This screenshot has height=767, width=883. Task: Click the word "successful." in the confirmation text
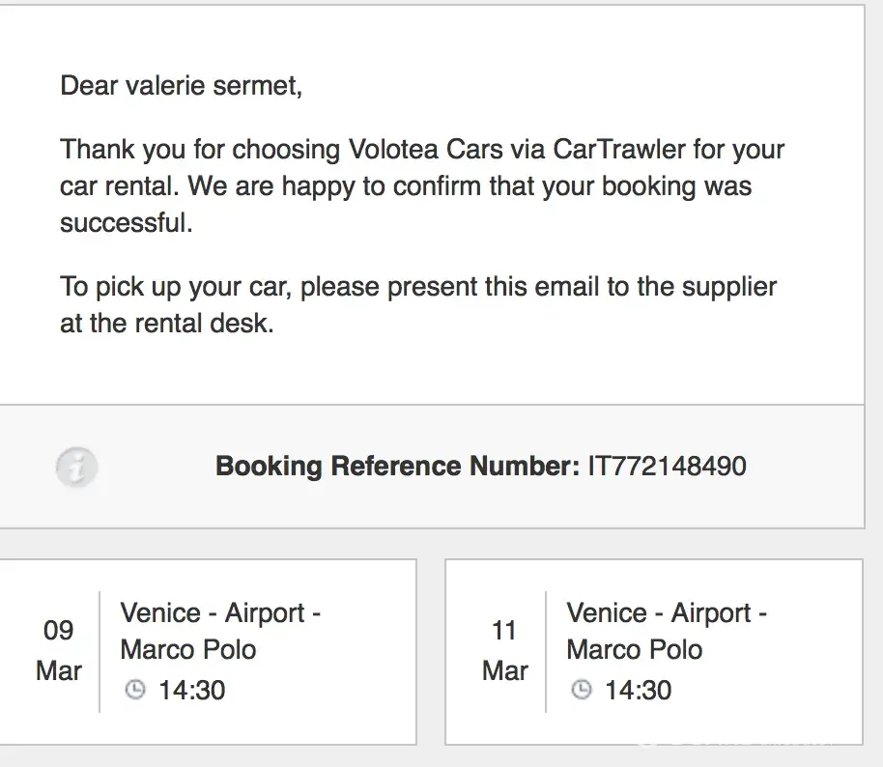coord(127,222)
